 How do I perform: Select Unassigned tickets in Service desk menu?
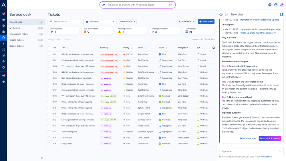[x=26, y=34]
